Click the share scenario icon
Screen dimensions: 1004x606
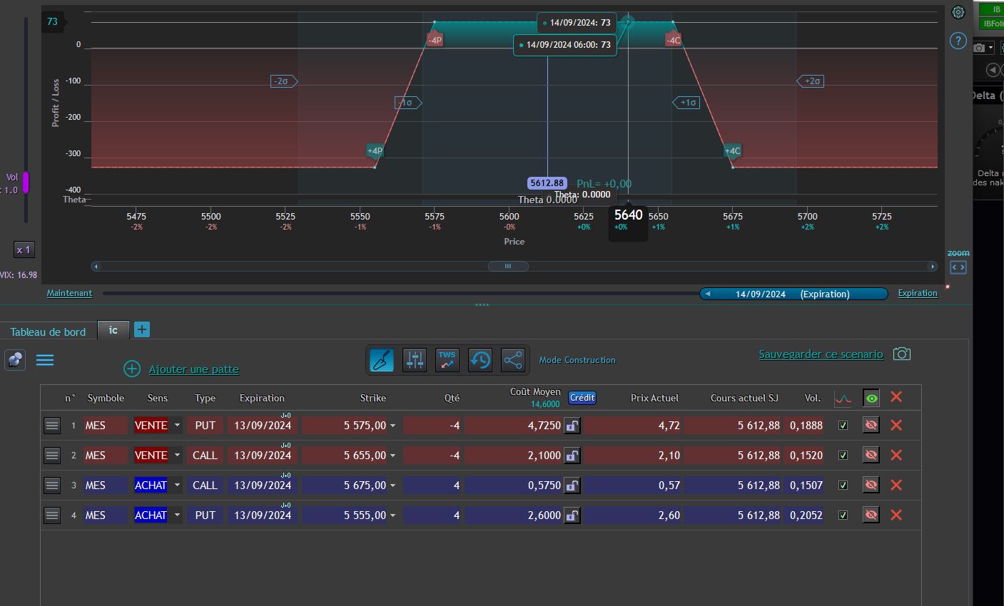(513, 360)
